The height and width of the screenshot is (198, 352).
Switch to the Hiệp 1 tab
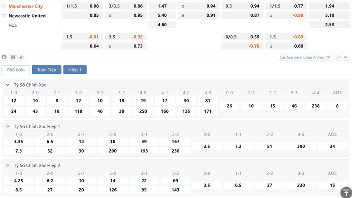coord(75,70)
